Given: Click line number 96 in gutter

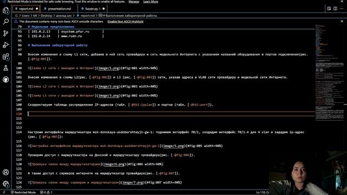Looking at the screenshot, I should (20, 45).
